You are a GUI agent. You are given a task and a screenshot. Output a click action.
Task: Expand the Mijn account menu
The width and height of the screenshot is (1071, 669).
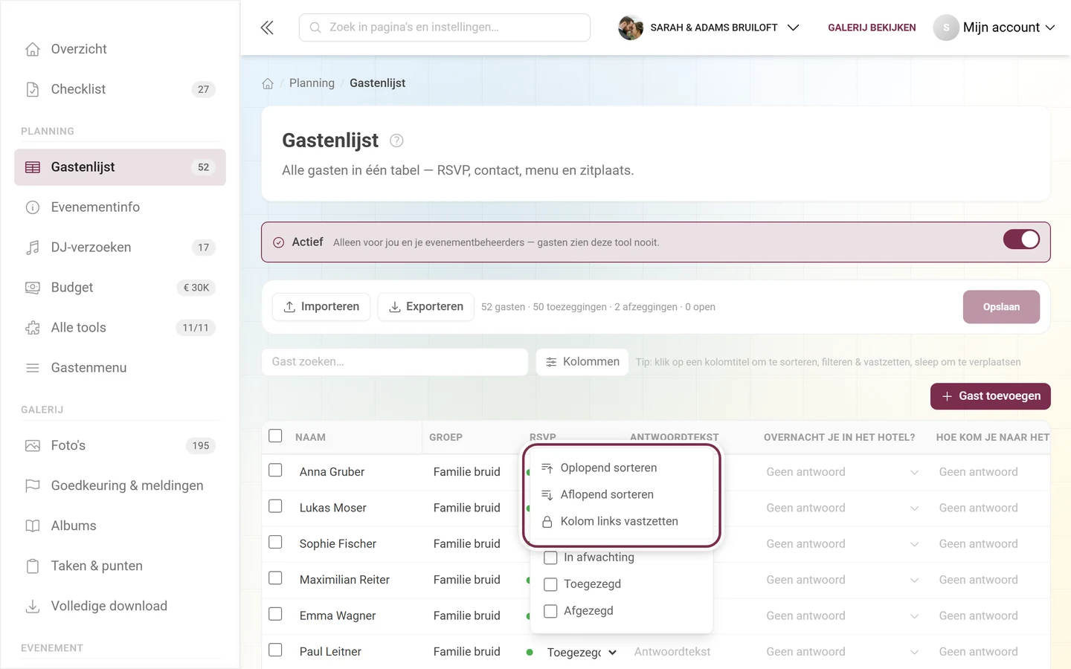point(995,28)
